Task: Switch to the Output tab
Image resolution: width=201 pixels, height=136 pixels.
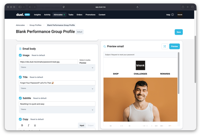Action: click(x=90, y=125)
